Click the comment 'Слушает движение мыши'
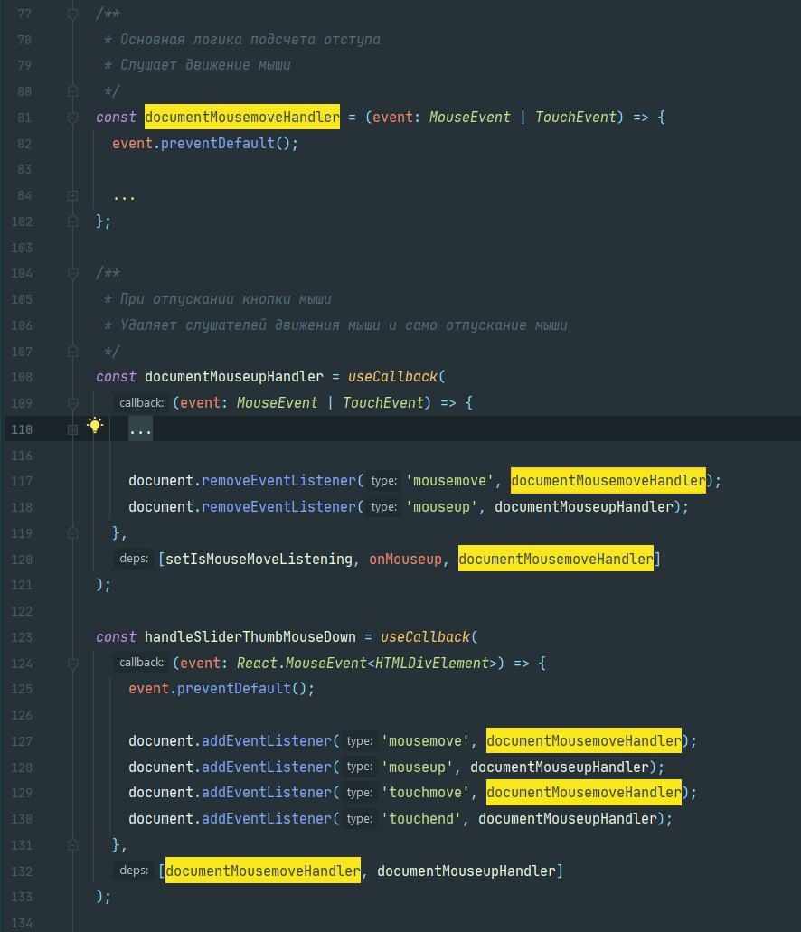This screenshot has width=801, height=932. [x=206, y=65]
